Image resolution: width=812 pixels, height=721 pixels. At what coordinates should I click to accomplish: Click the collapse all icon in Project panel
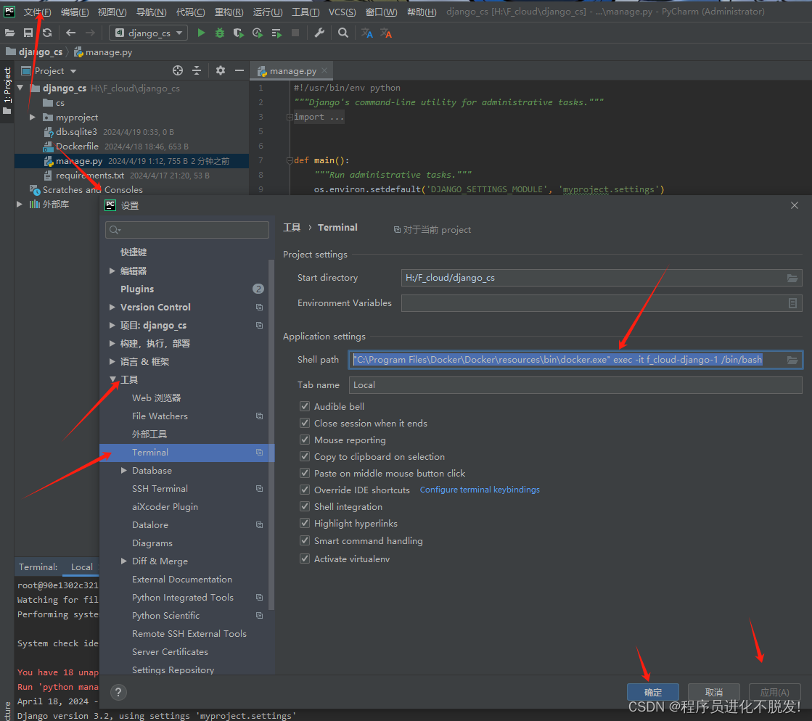[x=197, y=71]
